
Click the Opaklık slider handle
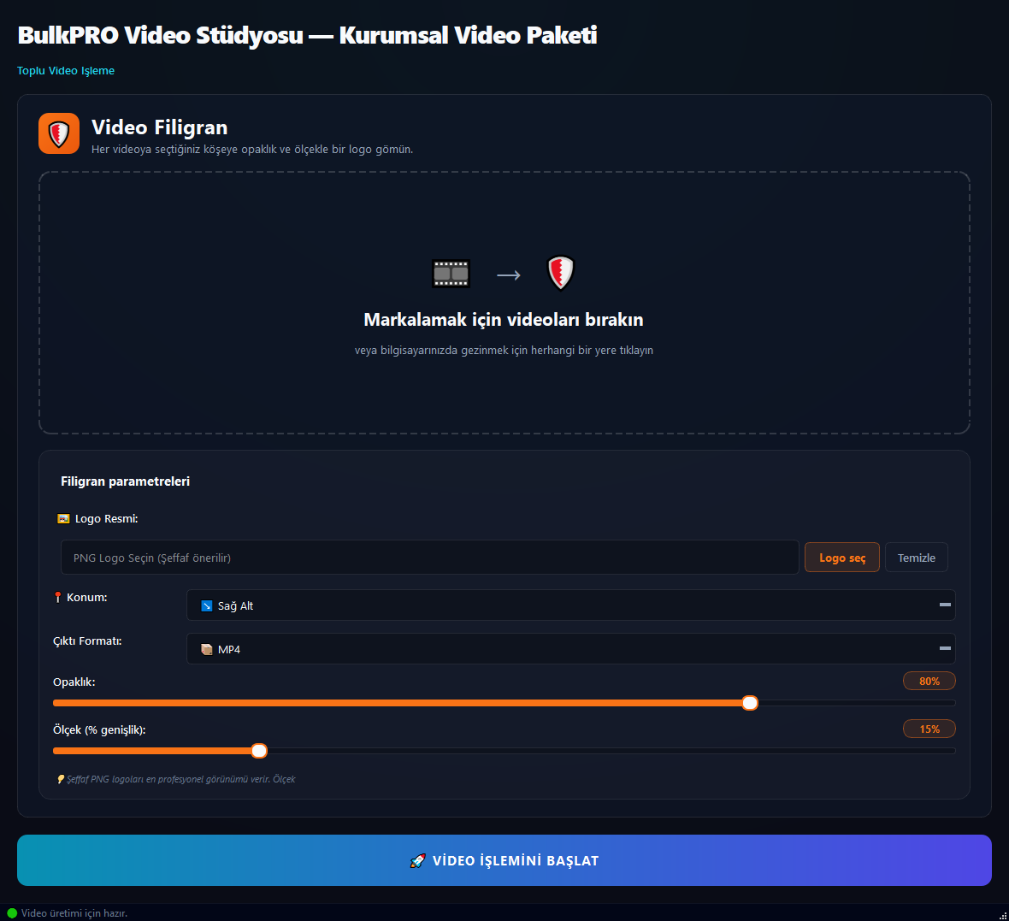(x=750, y=703)
